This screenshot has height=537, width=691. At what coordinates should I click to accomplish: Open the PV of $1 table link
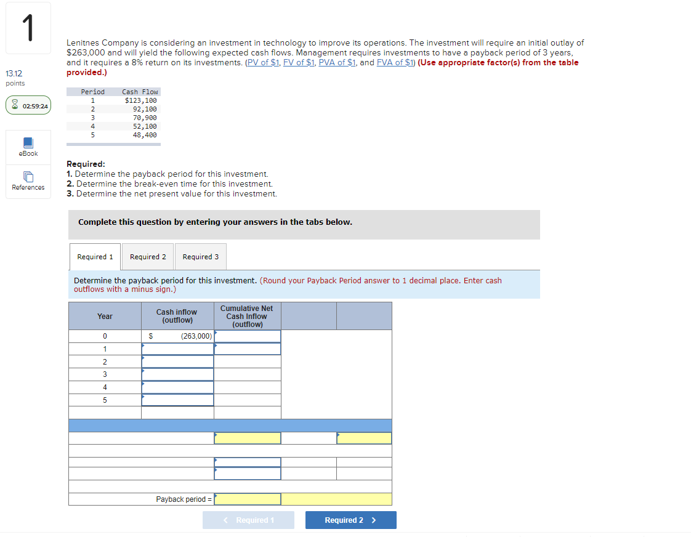pos(263,63)
